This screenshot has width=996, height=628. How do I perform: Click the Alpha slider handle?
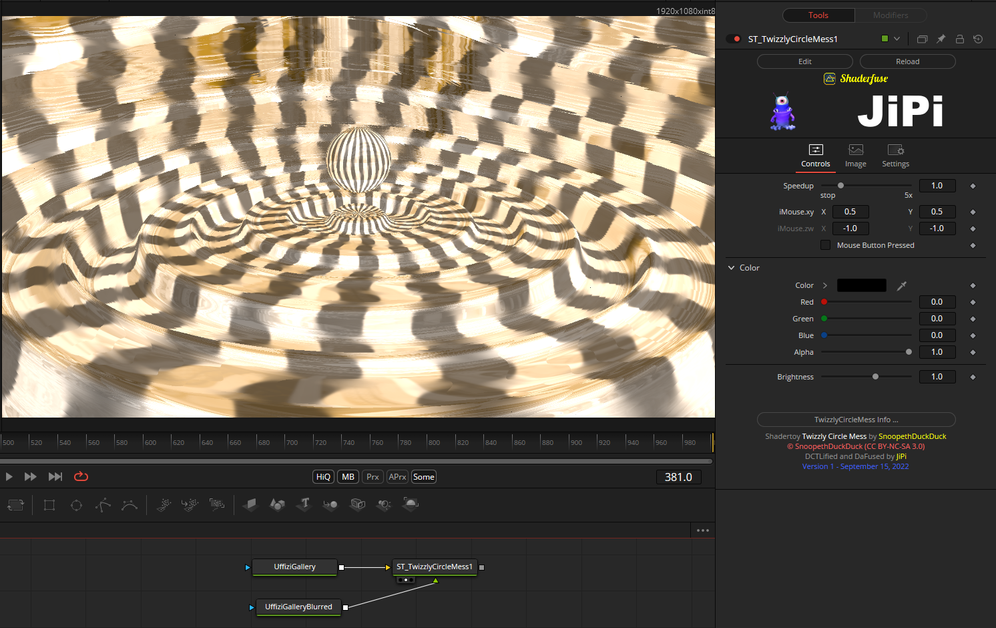tap(909, 352)
